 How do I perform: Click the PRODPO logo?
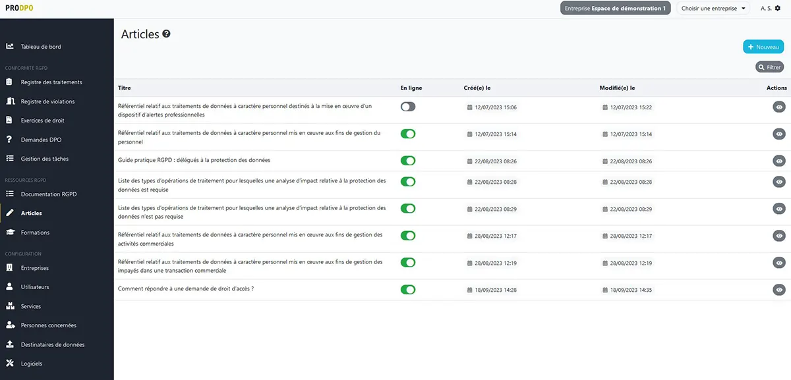tap(18, 9)
